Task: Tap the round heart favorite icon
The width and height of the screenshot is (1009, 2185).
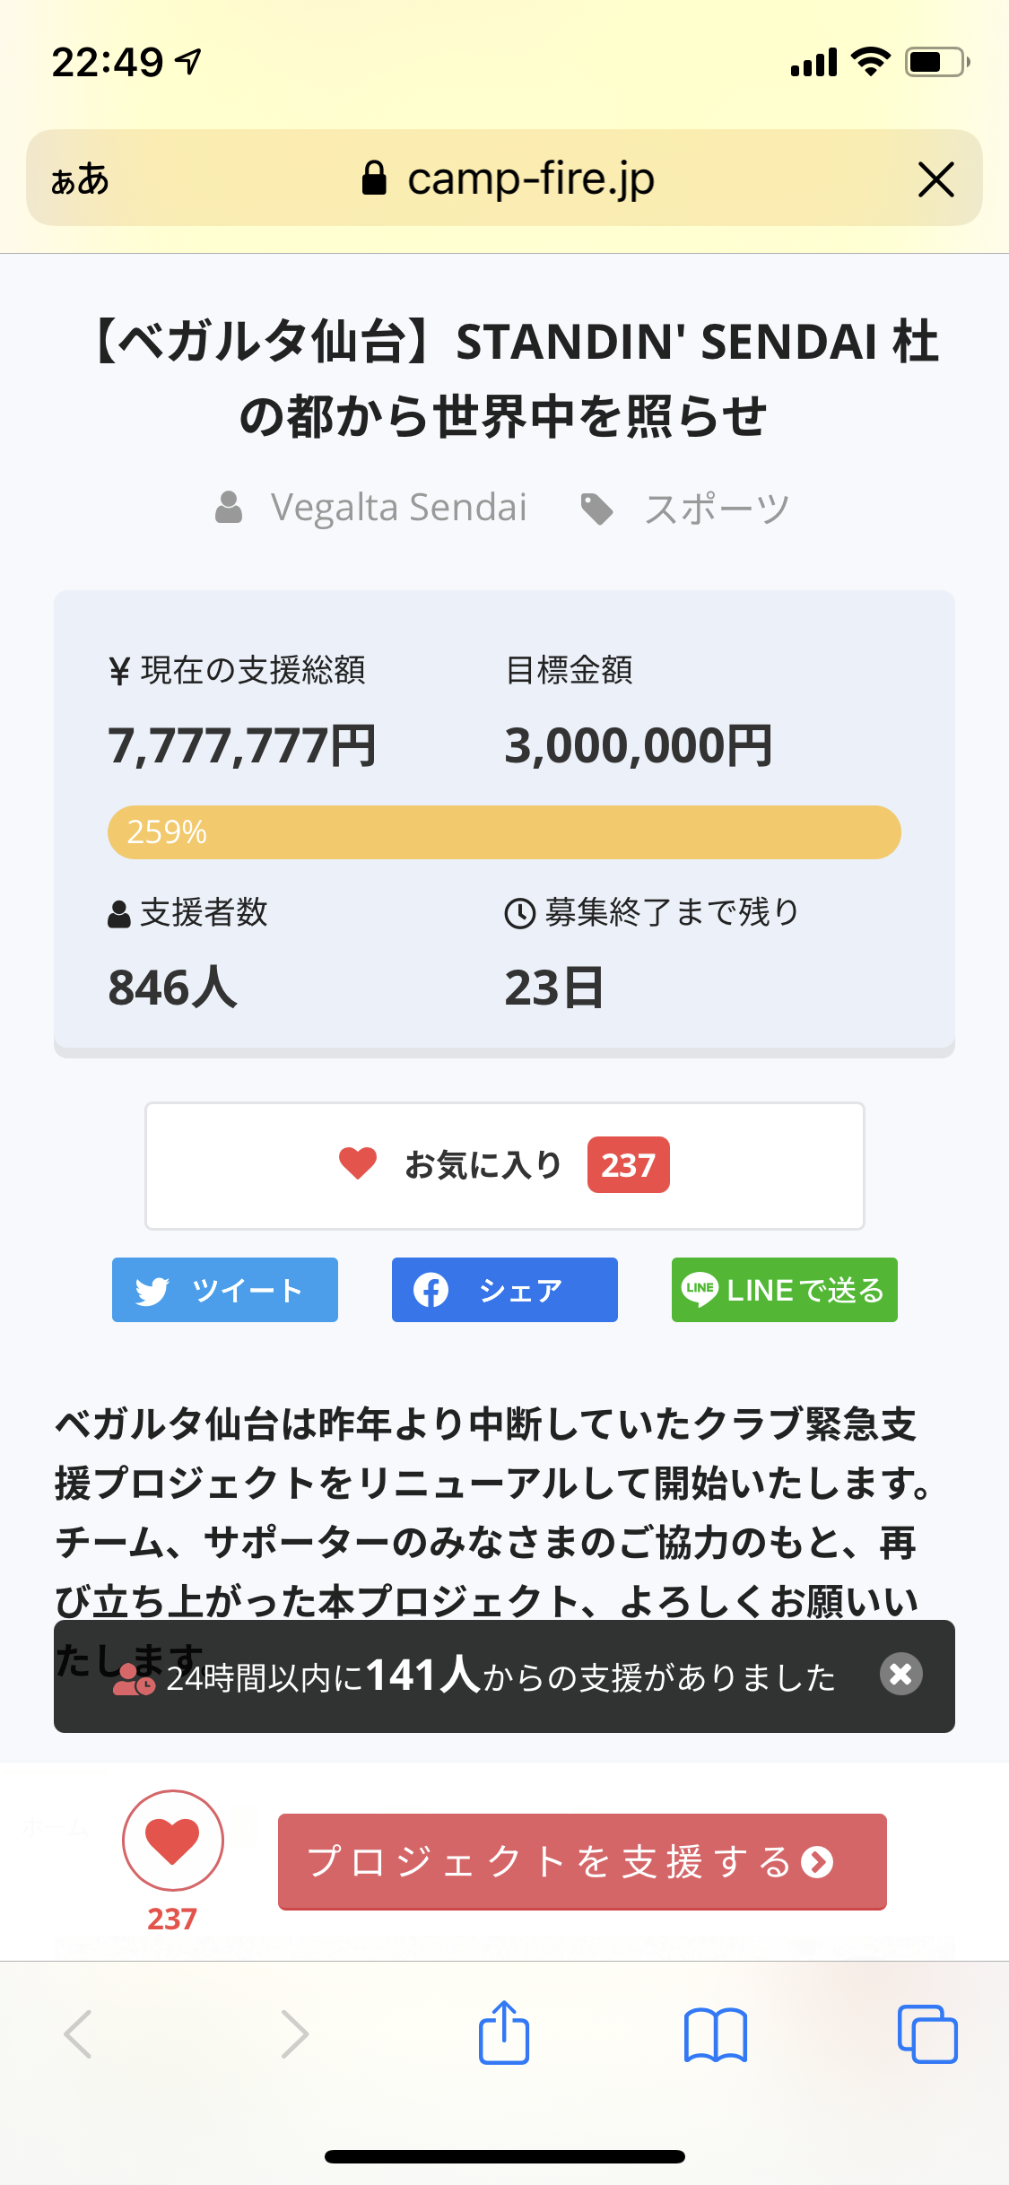Action: [173, 1840]
